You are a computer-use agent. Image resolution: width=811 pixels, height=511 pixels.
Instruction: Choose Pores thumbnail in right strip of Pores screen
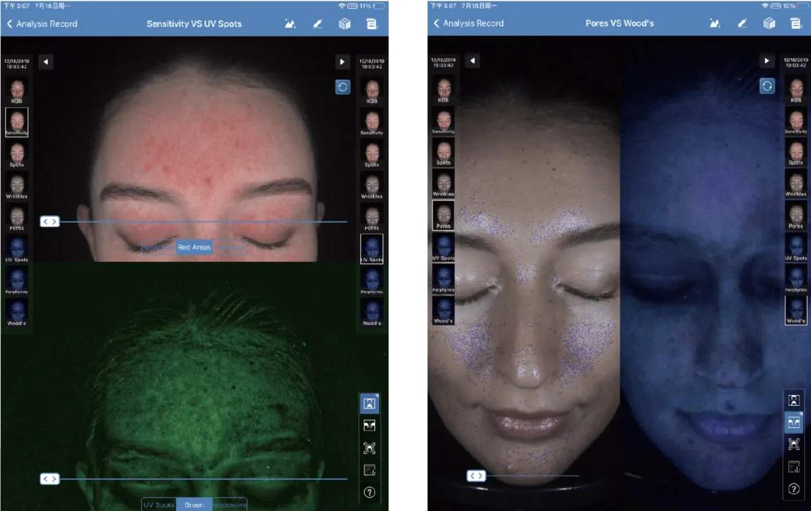[796, 215]
